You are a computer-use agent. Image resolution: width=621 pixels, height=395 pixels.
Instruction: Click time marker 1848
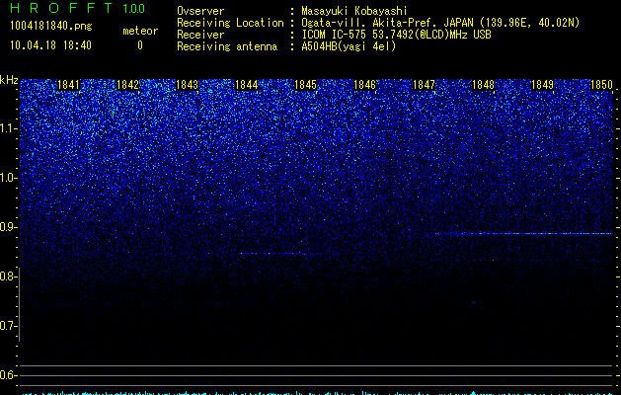(x=483, y=85)
